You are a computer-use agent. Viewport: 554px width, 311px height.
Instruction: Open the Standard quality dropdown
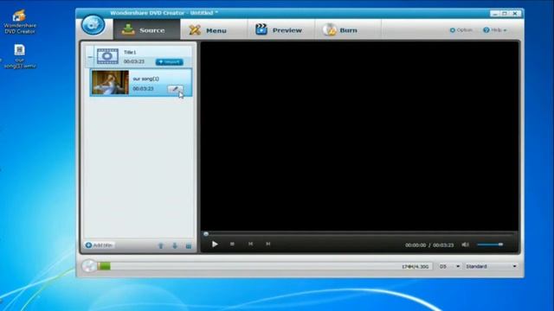click(x=491, y=267)
